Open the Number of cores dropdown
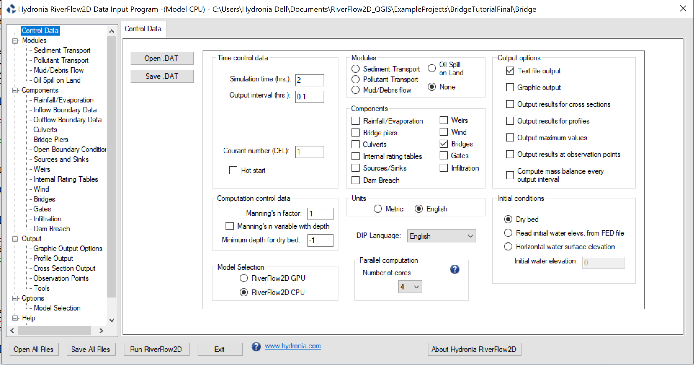Screen dimensions: 694x365 [410, 287]
